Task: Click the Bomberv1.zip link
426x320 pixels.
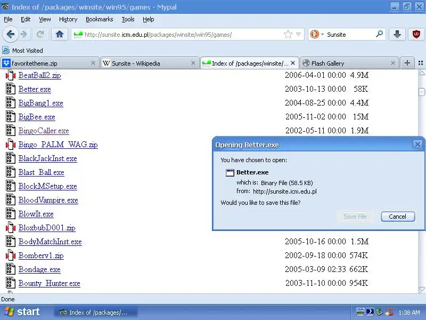Action: (41, 255)
